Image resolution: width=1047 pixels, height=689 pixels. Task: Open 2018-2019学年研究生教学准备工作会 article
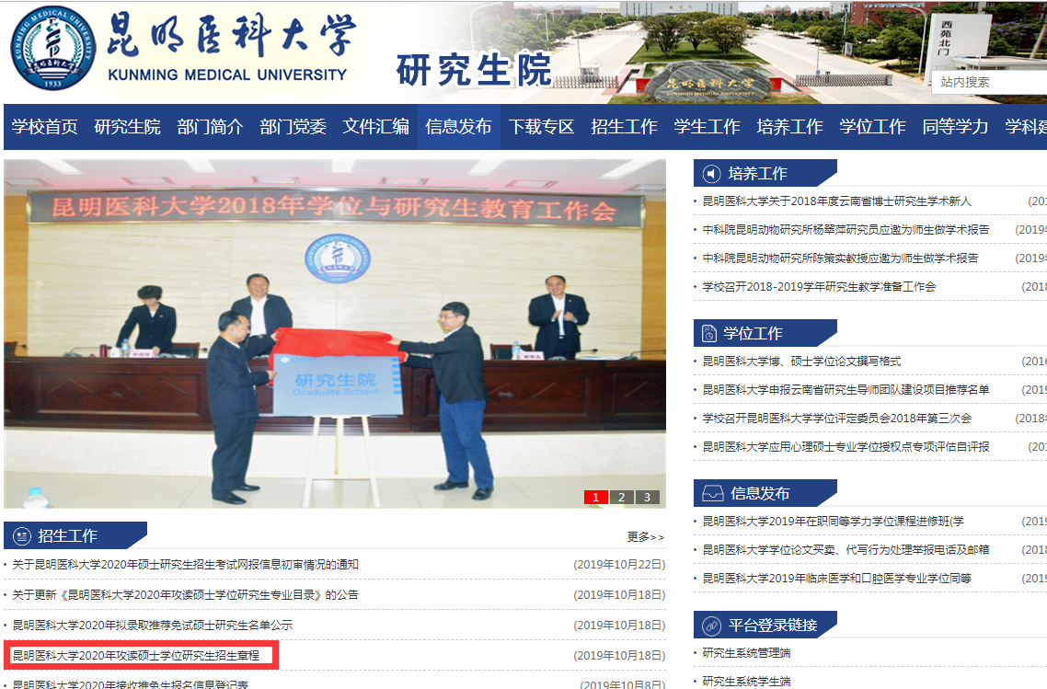click(820, 287)
